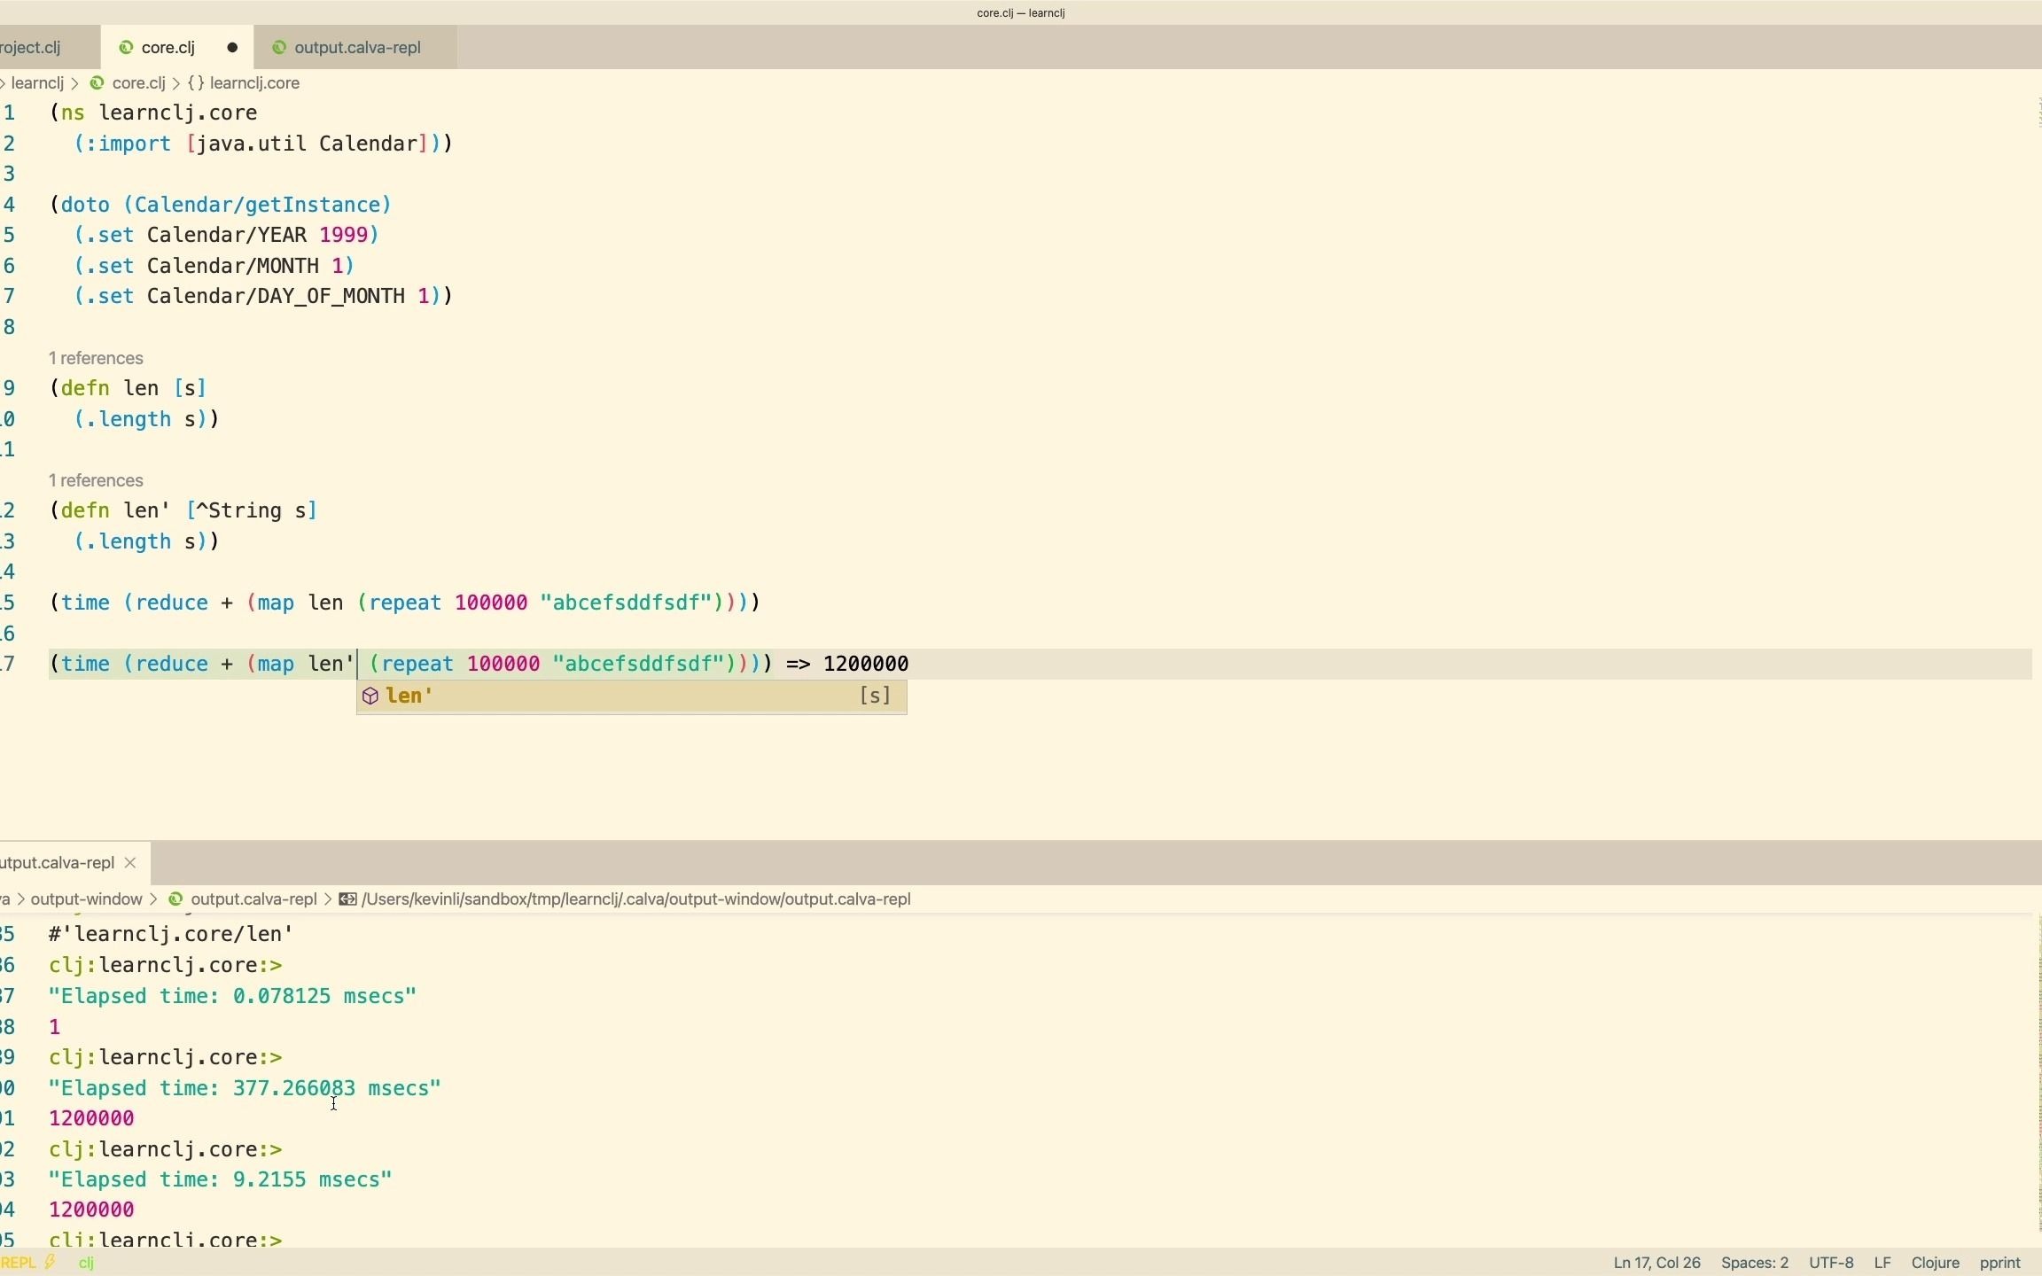Open the output.calva-repl tab in the top editor
Viewport: 2042px width, 1276px height.
[356, 48]
